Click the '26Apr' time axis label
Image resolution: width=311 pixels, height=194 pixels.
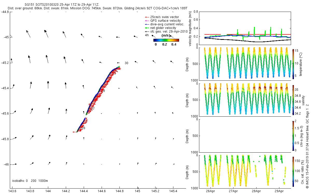tap(210, 191)
